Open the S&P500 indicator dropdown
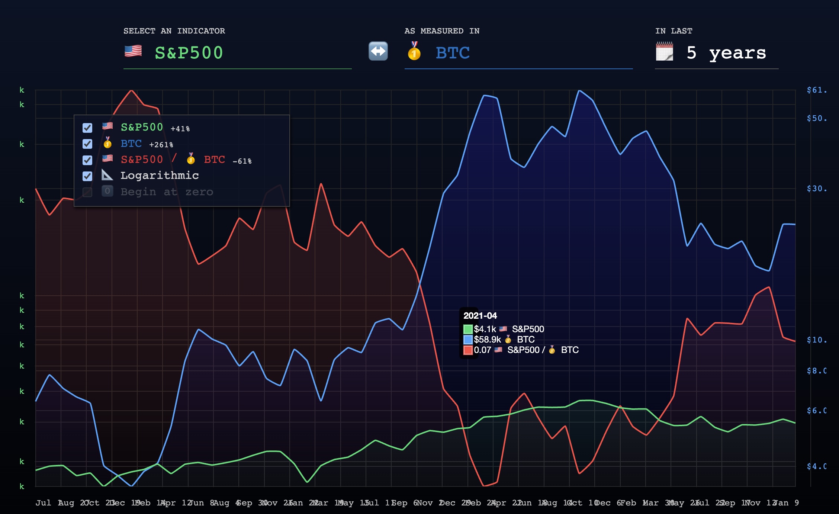 (x=189, y=53)
